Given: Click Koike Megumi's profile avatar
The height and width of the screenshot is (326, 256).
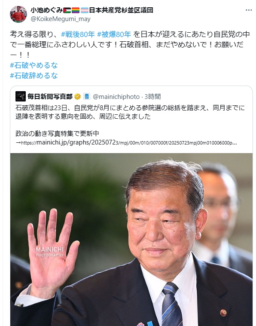Looking at the screenshot, I should 18,14.
